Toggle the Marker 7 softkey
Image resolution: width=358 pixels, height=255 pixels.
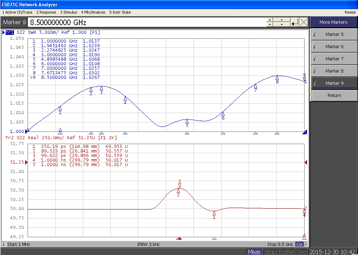tap(334, 59)
